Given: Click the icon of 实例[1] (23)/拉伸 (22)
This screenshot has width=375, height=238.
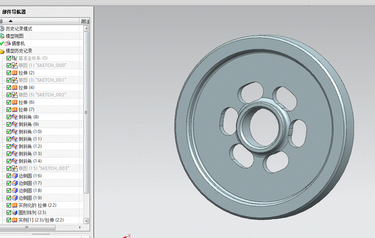Looking at the screenshot, I should point(15,220).
